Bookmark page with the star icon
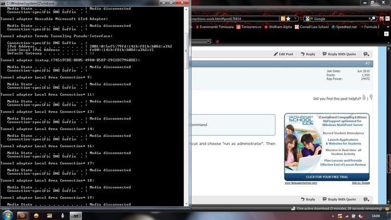 (x=289, y=19)
